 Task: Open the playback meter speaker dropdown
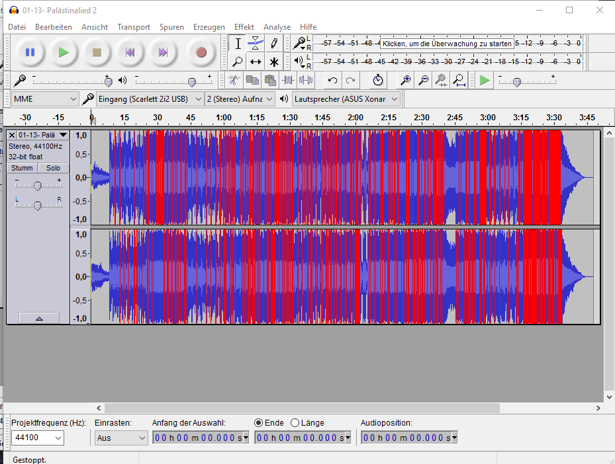coord(300,61)
